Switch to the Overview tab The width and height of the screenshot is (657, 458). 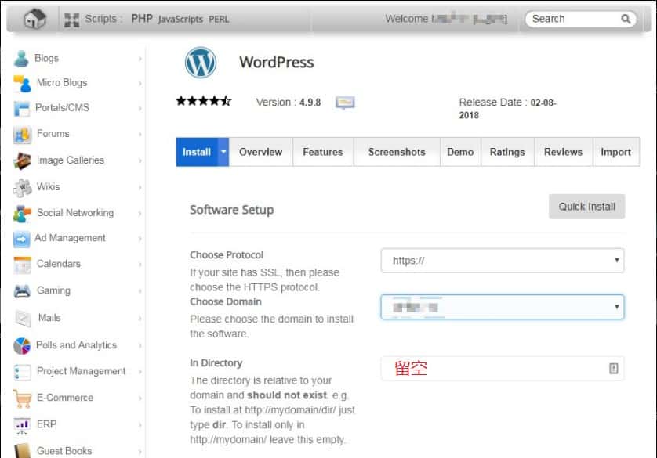tap(260, 152)
